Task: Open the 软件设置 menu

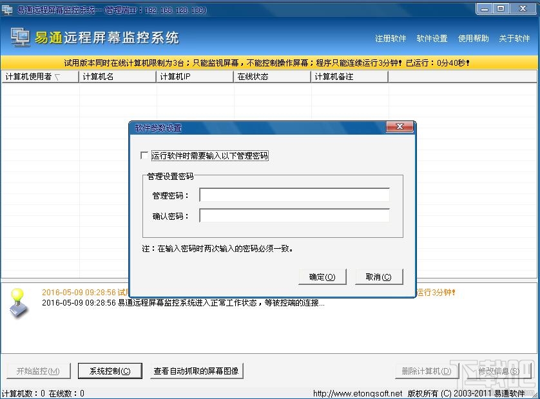Action: point(432,37)
